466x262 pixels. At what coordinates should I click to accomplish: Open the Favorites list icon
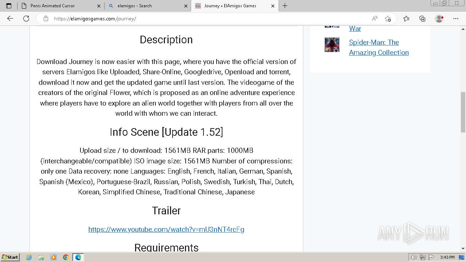coord(406,19)
